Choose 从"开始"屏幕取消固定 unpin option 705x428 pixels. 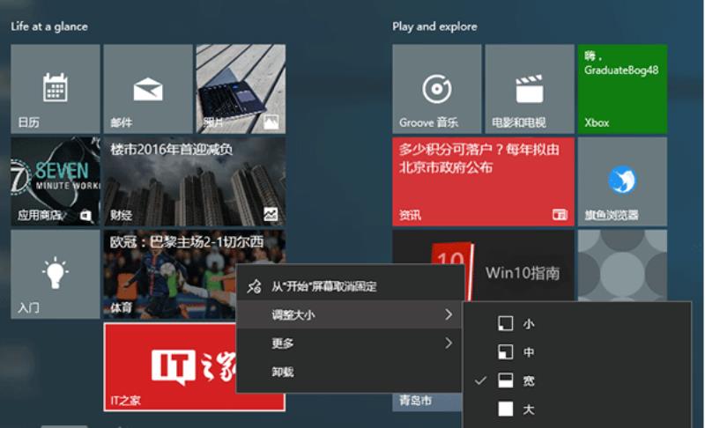tap(349, 286)
